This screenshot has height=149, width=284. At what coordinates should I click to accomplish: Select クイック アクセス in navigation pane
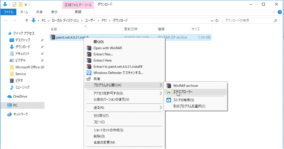24,33
